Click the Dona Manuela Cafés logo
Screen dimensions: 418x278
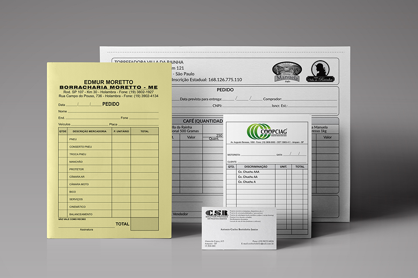coord(287,72)
